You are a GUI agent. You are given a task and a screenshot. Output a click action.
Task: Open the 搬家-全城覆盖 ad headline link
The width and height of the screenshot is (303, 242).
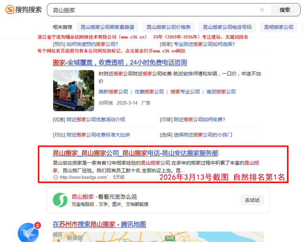coord(120,63)
